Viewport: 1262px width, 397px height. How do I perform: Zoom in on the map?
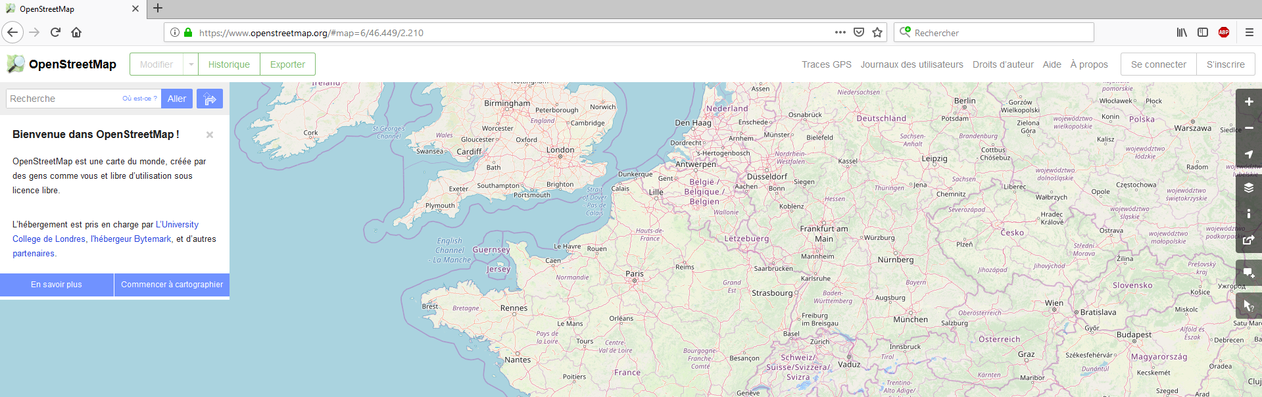pos(1248,102)
